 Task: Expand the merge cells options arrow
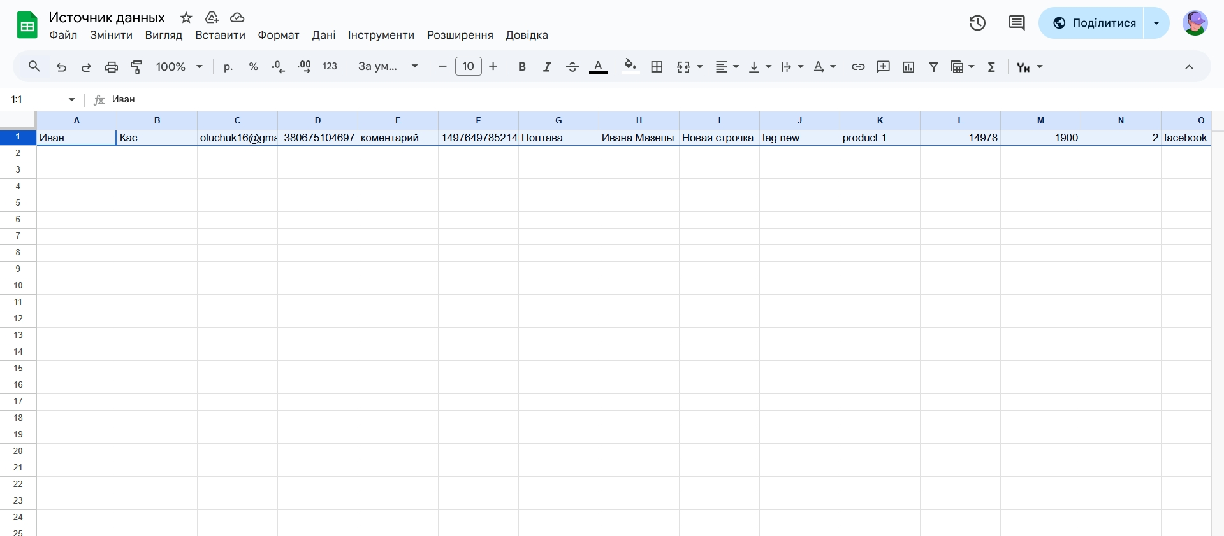pyautogui.click(x=700, y=67)
